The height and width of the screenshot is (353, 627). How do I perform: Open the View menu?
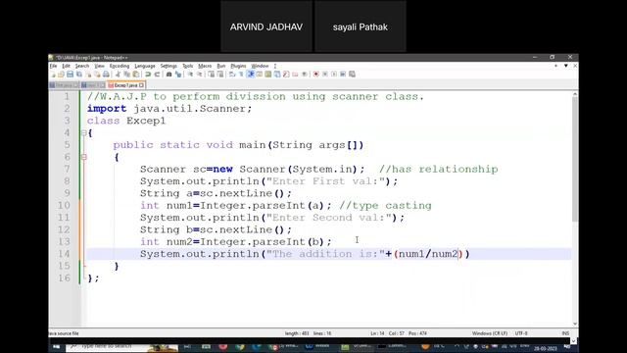tap(99, 66)
